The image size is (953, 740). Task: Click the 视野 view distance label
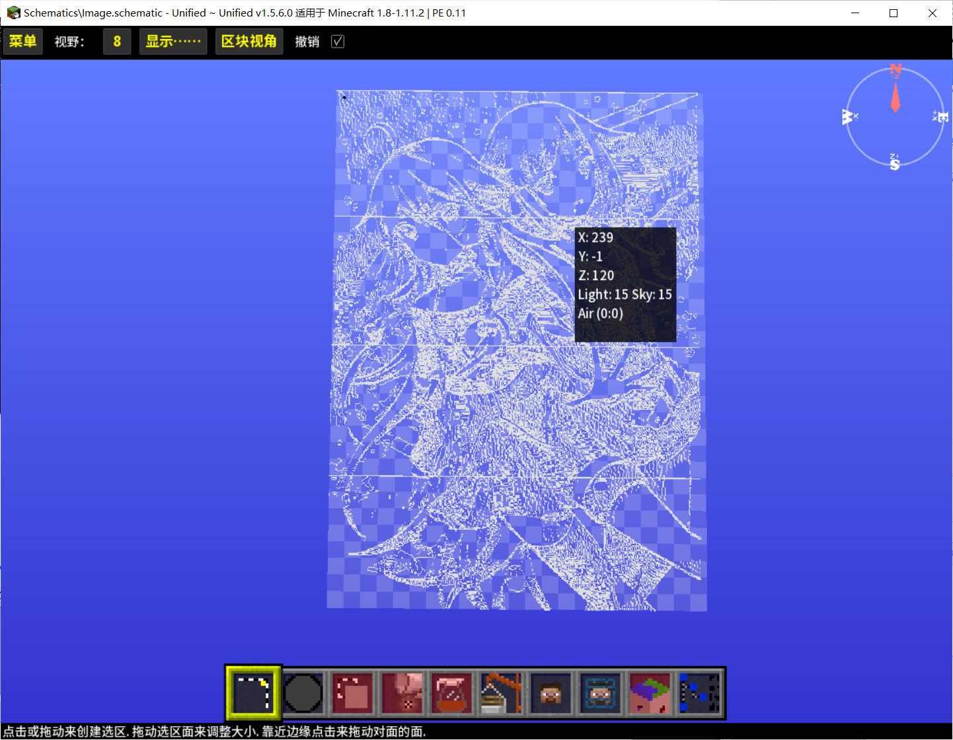point(69,42)
